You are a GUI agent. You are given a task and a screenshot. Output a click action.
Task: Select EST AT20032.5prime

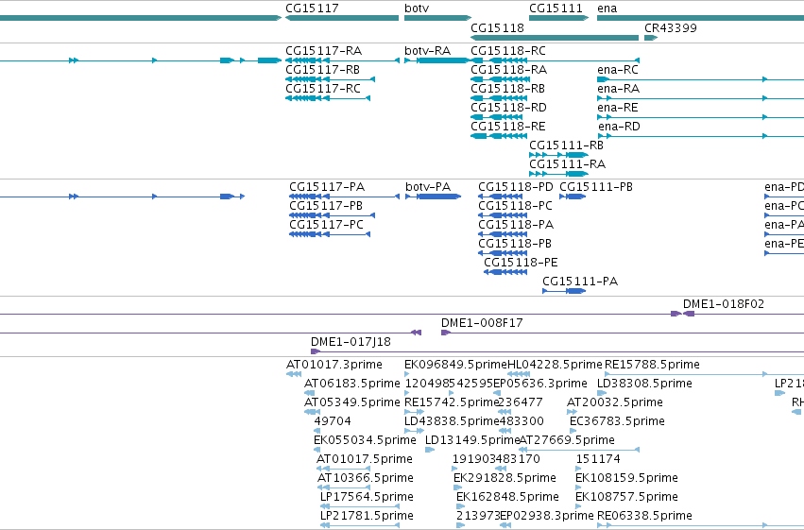(615, 402)
